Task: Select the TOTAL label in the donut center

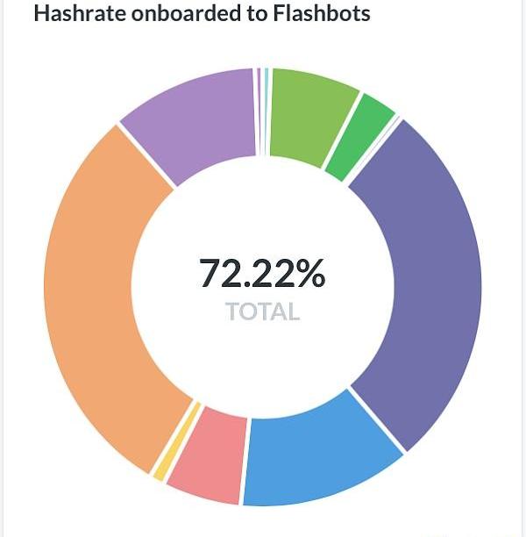Action: coord(262,311)
